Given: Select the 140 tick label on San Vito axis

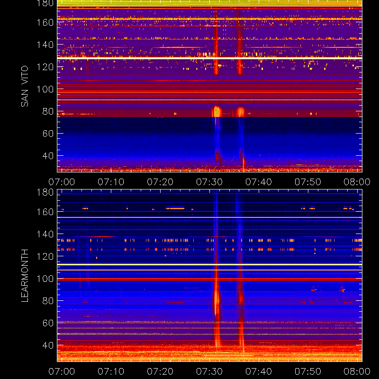Looking at the screenshot, I should pyautogui.click(x=45, y=45).
